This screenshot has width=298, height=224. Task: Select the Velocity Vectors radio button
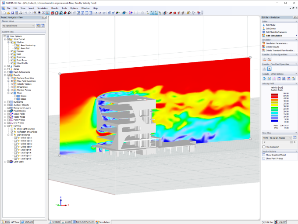click(x=12, y=84)
